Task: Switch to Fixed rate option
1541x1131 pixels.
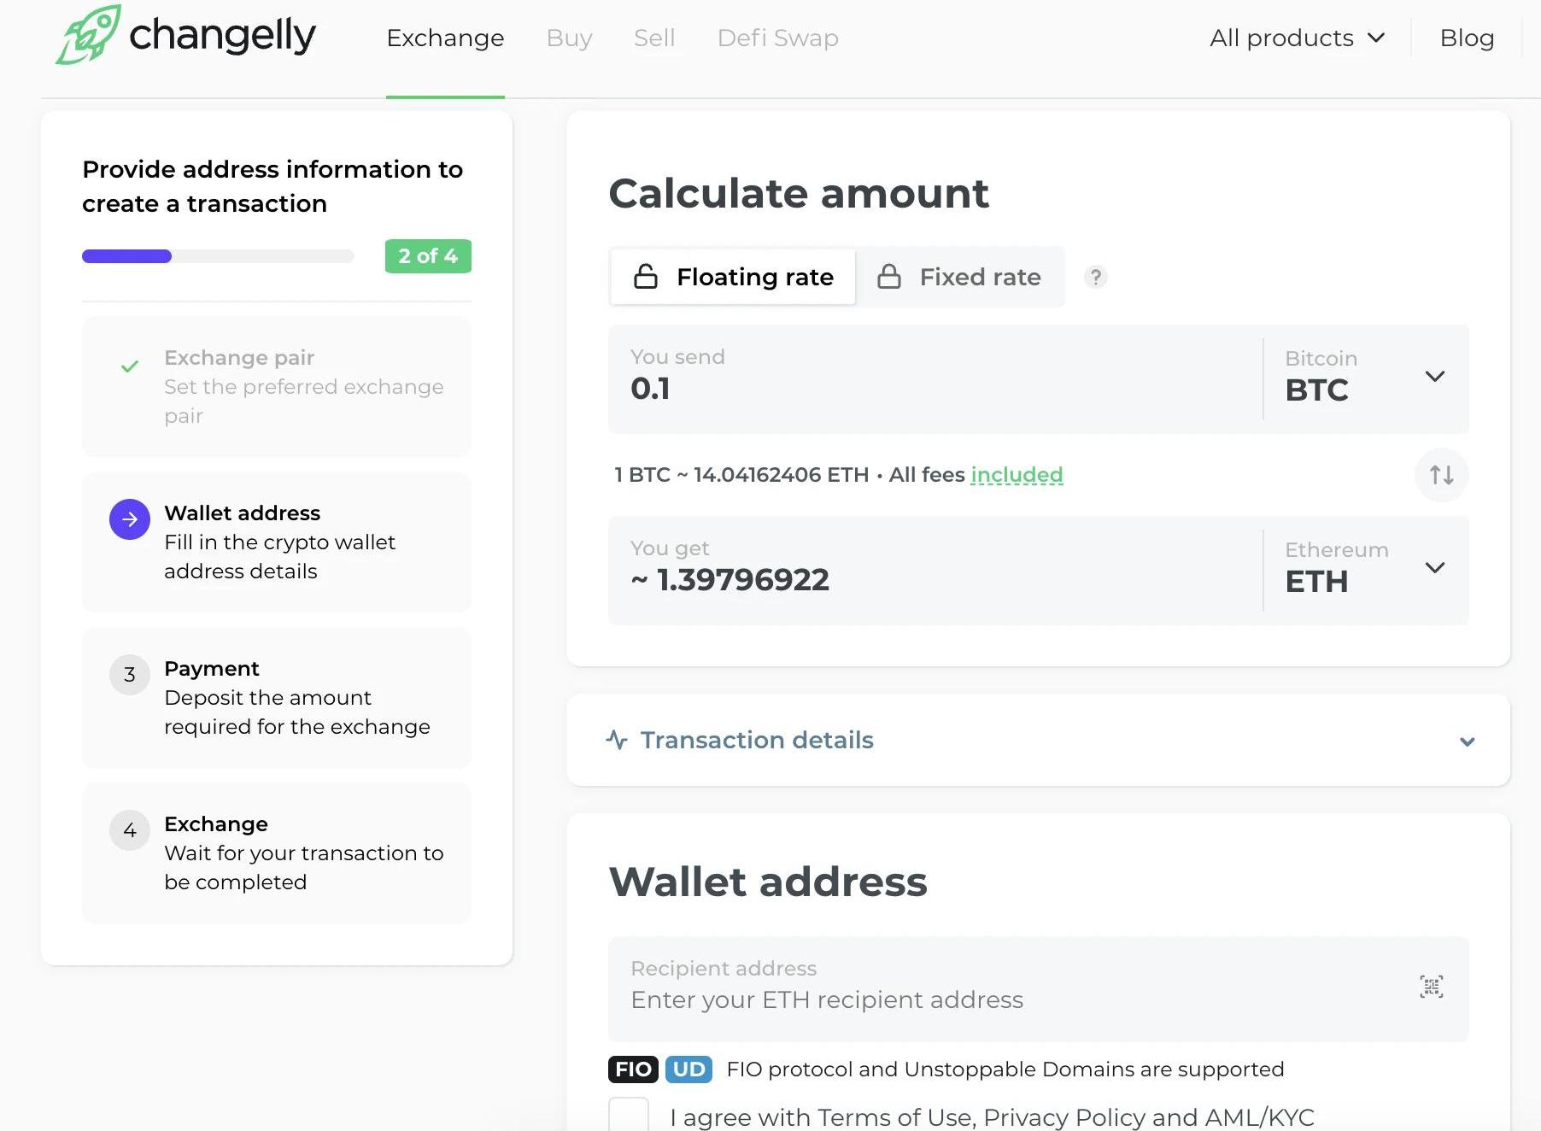Action: pos(959,277)
